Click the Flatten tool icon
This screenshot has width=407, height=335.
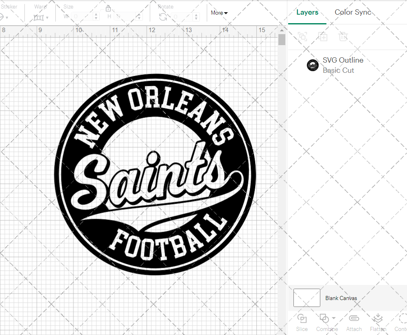pos(378,318)
